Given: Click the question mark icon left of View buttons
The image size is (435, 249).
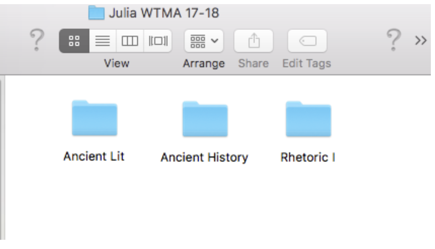Looking at the screenshot, I should pyautogui.click(x=37, y=40).
